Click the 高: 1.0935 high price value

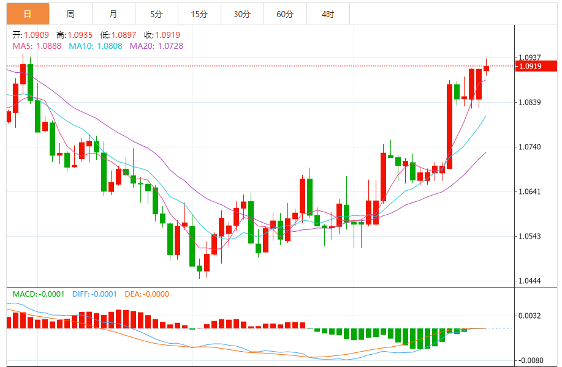pos(74,35)
